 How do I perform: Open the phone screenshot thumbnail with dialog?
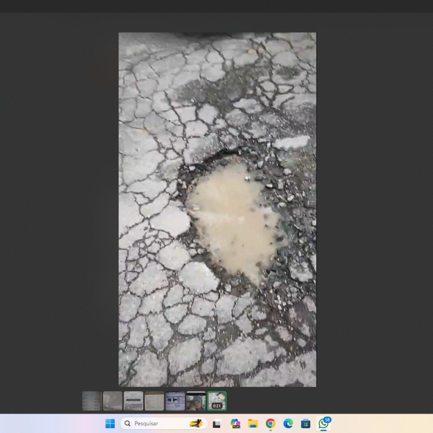pyautogui.click(x=133, y=401)
